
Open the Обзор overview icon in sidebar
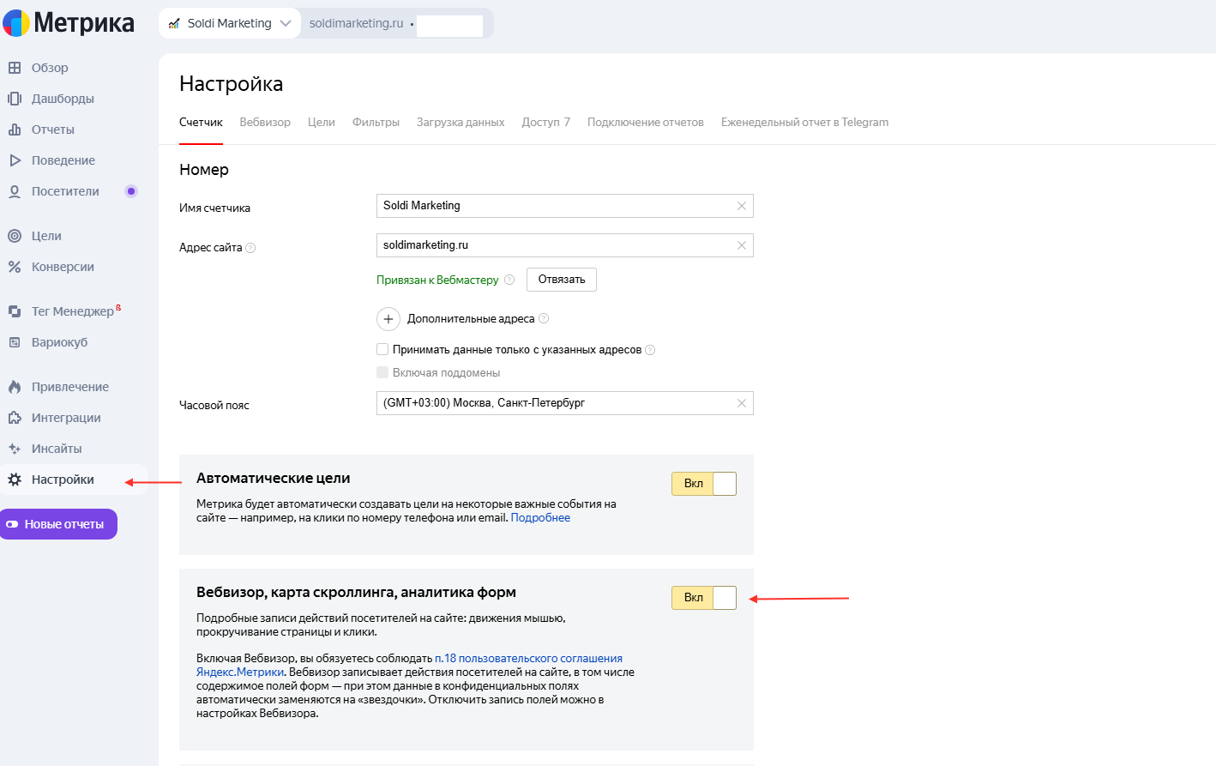(x=15, y=68)
